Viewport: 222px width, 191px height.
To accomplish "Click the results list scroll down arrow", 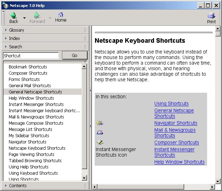I will 84,178.
